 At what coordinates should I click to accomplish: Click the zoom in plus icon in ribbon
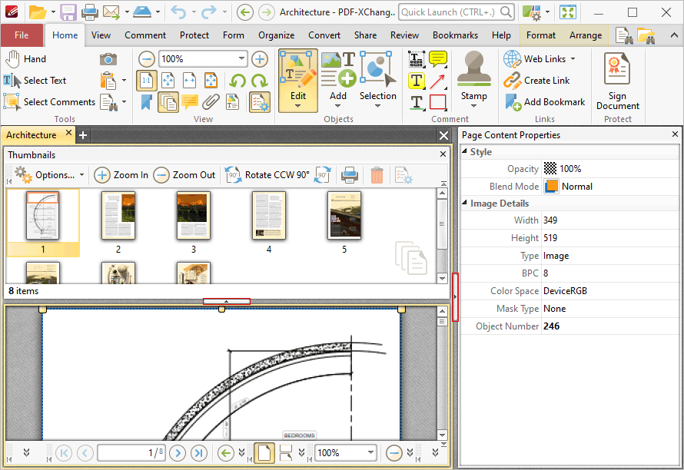pyautogui.click(x=260, y=59)
